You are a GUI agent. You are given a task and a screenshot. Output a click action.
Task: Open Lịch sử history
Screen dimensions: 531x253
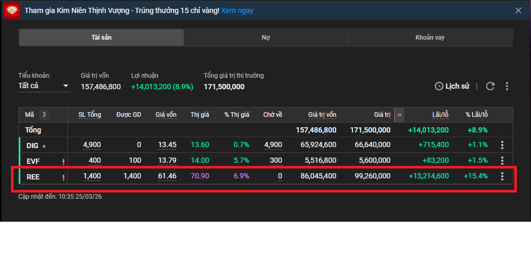click(x=452, y=86)
